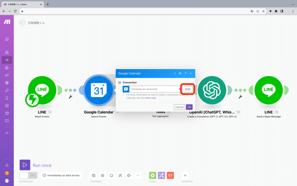Open Connections link icon in sidebar
This screenshot has width=297, height=186.
(x=7, y=75)
